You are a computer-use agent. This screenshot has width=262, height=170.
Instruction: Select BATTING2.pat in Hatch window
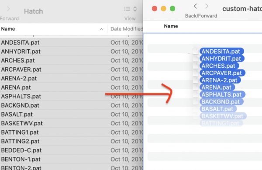[20, 142]
